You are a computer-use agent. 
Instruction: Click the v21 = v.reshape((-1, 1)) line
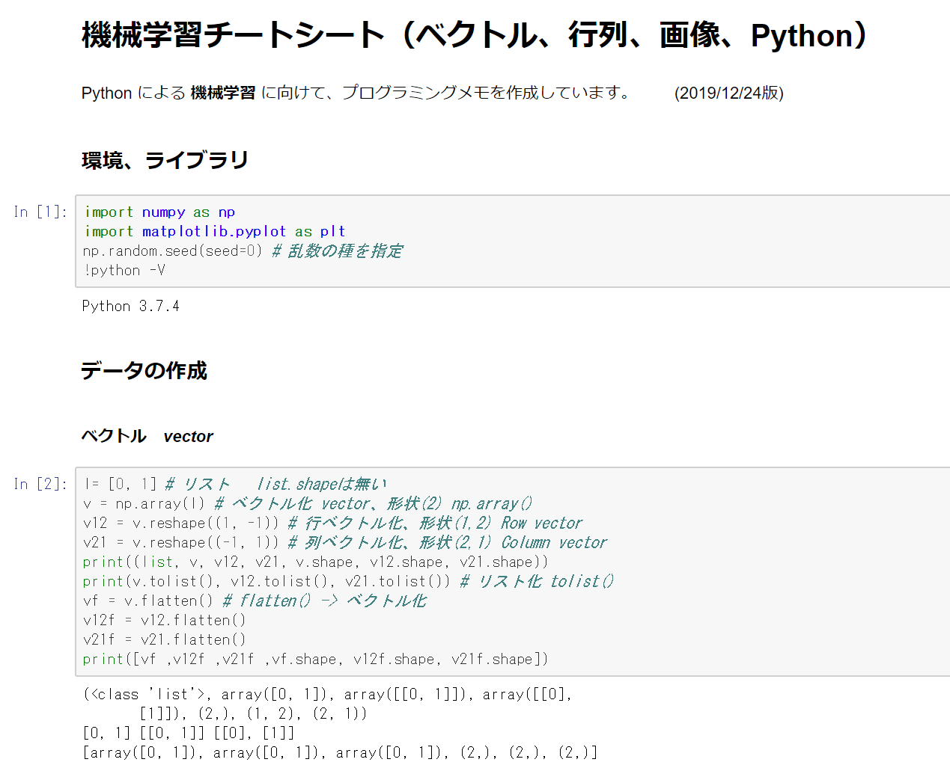180,542
